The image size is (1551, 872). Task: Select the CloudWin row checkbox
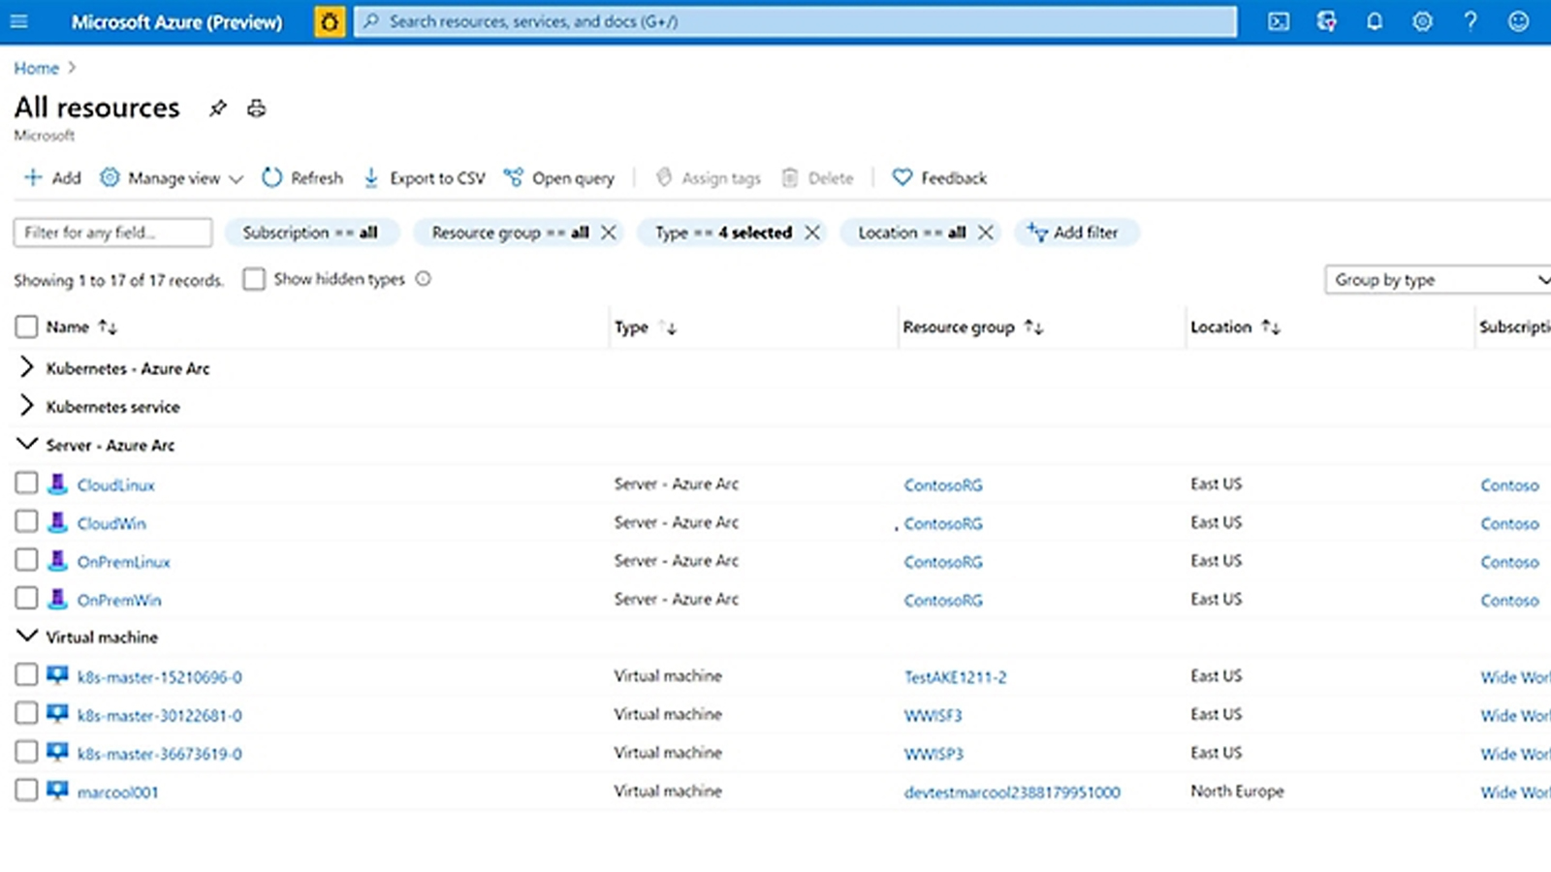coord(26,521)
